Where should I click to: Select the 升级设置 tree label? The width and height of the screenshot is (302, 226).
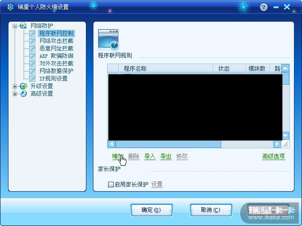point(42,86)
